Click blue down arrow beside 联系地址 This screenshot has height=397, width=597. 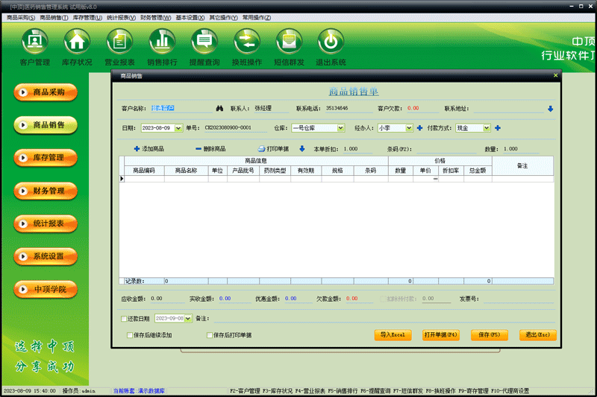coord(550,109)
